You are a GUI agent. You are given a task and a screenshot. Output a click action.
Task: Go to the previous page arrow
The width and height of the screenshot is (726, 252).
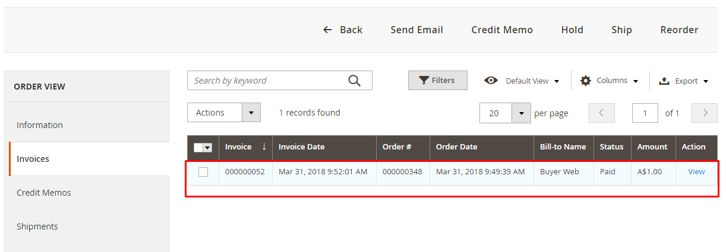point(601,113)
